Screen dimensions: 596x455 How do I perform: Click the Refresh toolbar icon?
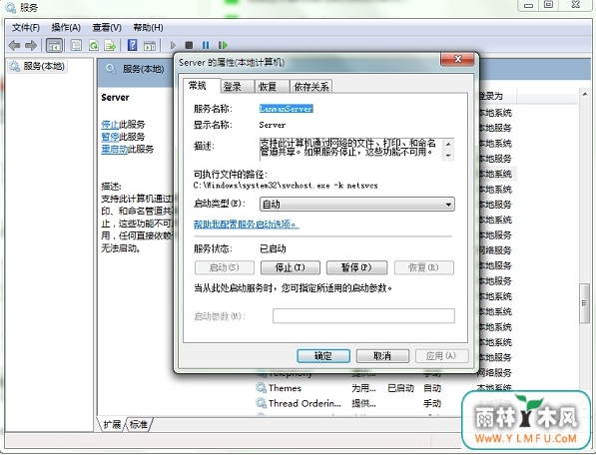(x=94, y=46)
